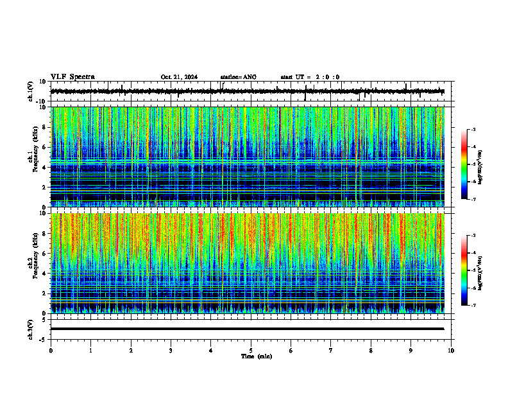
Task: Click time axis tick label 6
Action: 291,351
